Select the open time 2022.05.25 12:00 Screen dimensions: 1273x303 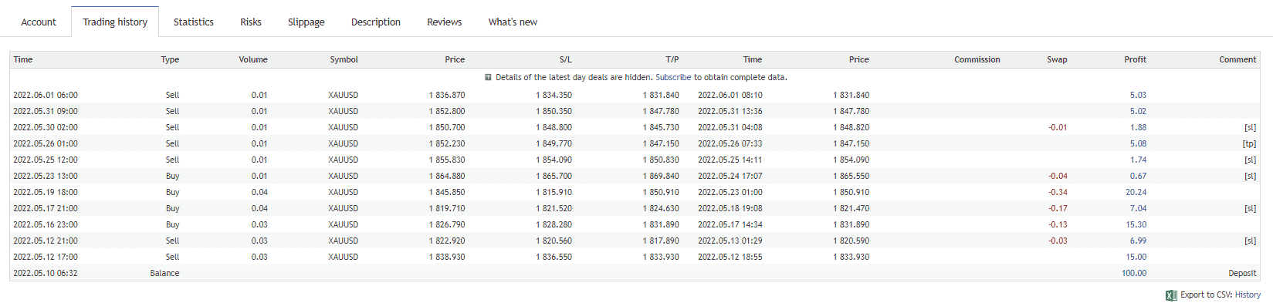(46, 160)
